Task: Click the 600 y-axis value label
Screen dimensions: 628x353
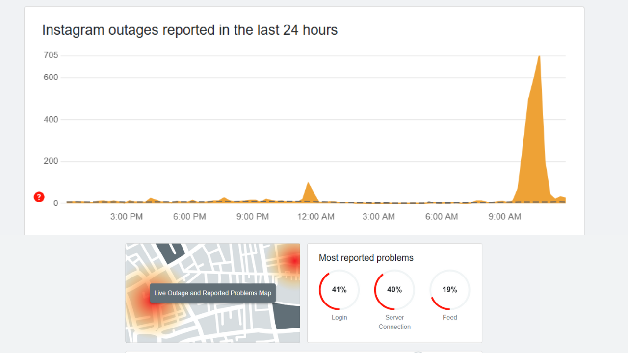Action: pyautogui.click(x=51, y=77)
